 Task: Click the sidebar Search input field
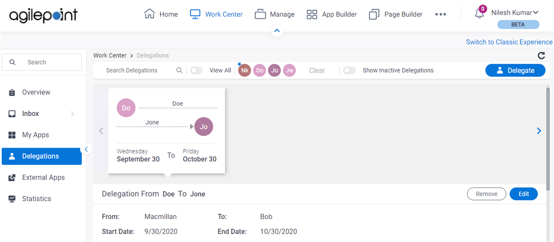tap(42, 62)
